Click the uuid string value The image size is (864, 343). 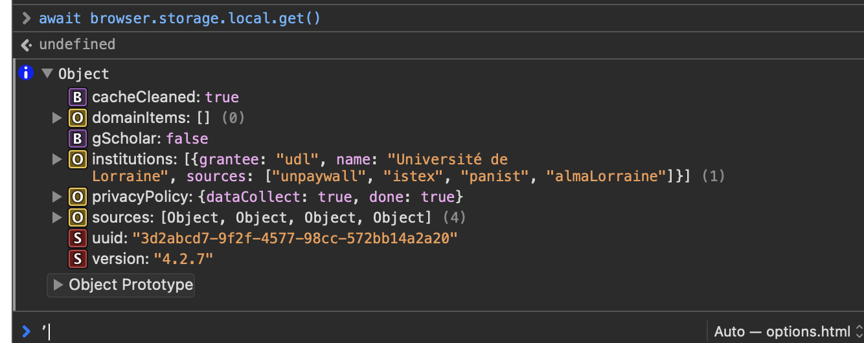(x=295, y=238)
